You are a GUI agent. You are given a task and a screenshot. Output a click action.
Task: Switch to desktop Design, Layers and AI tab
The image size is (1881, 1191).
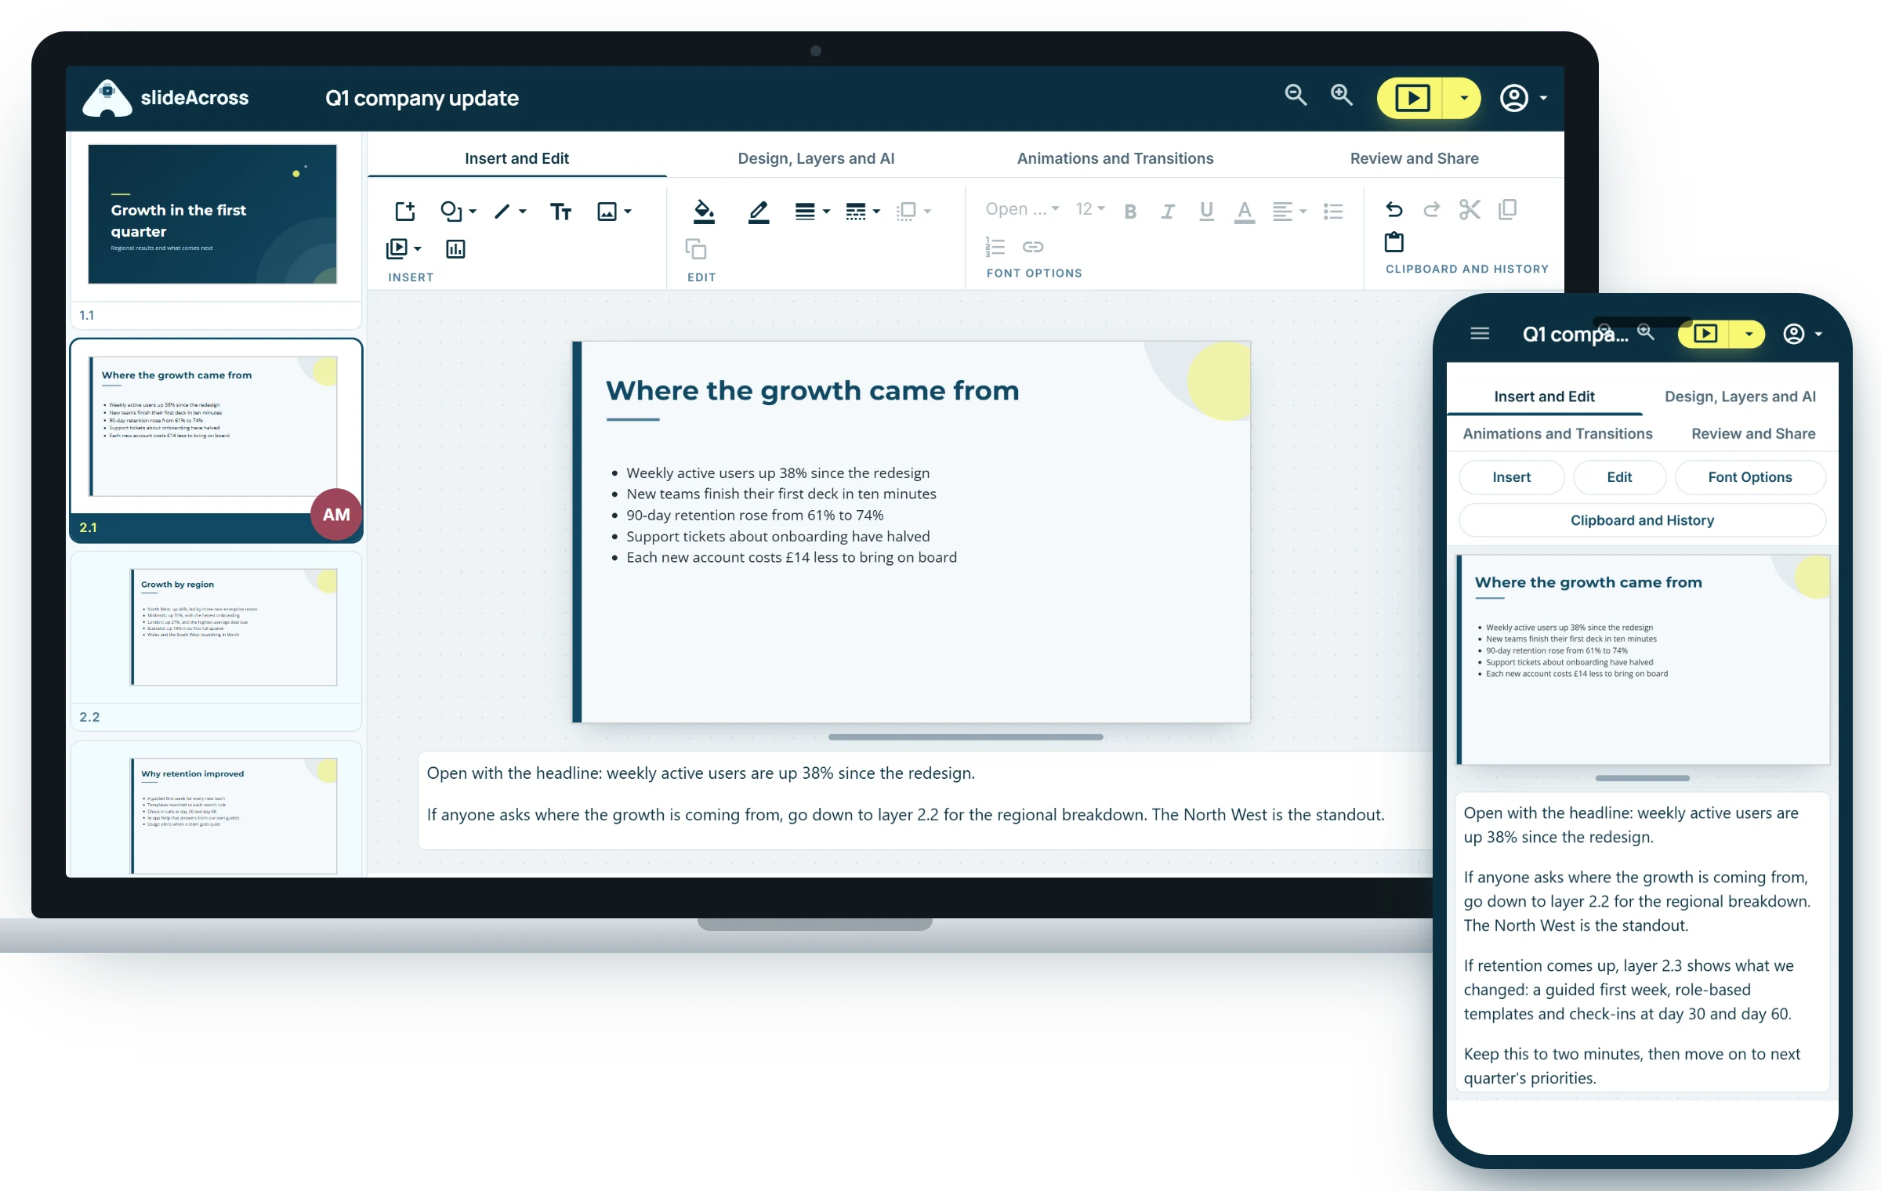(816, 158)
